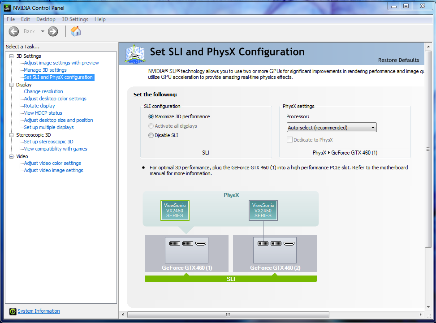
Task: Click the Back button label
Action: pos(29,31)
